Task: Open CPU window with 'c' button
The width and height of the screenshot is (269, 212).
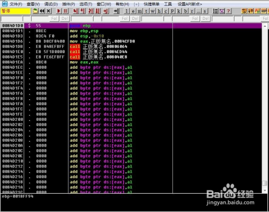Action: [x=166, y=11]
